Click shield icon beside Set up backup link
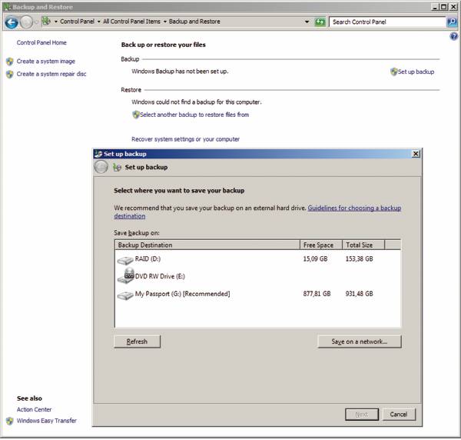Viewport: 461px width, 440px height. point(393,72)
